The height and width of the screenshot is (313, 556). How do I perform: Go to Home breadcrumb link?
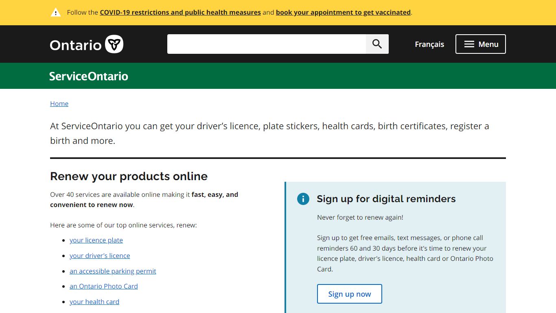click(x=59, y=104)
